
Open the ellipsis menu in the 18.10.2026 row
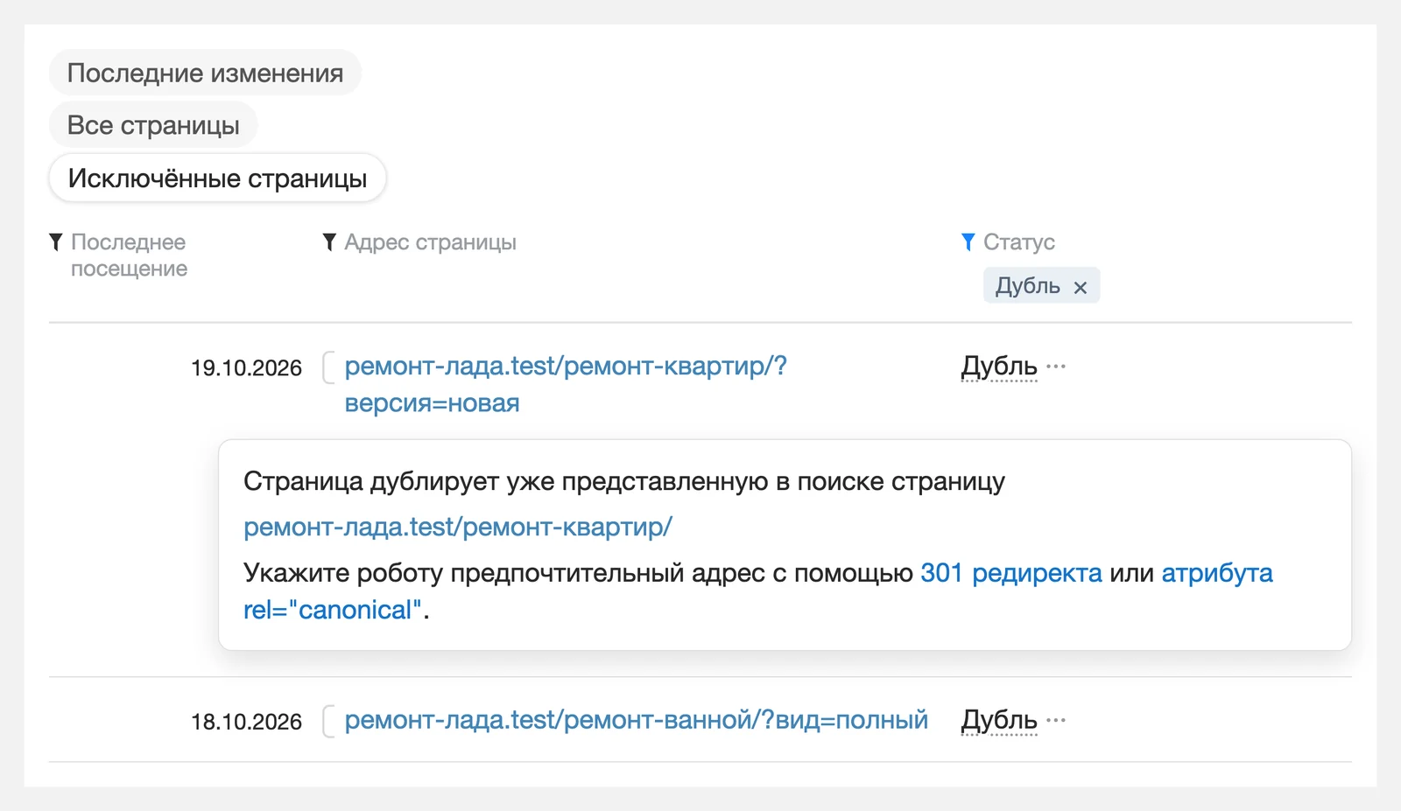click(1056, 720)
